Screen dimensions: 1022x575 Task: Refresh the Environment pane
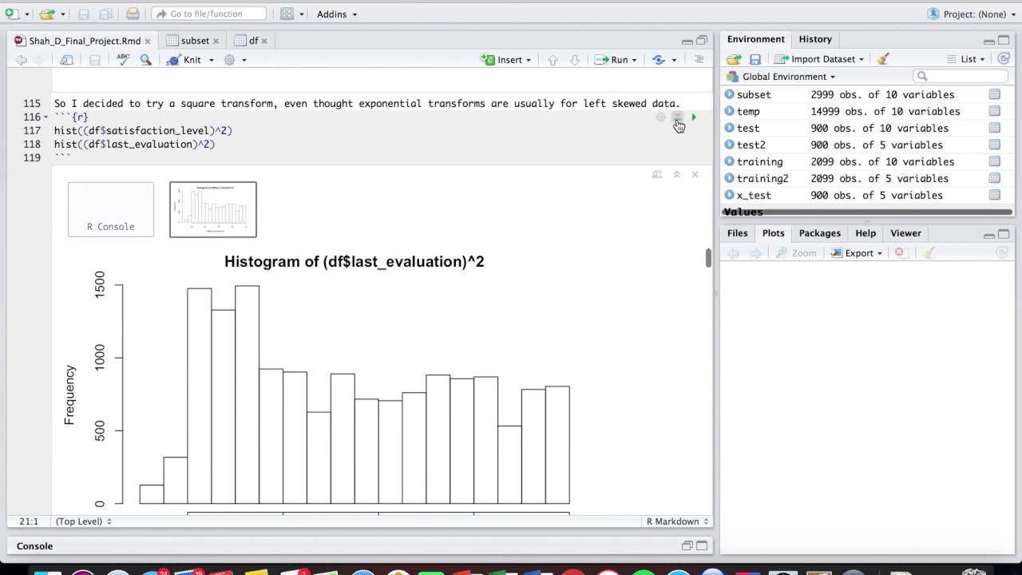point(1004,59)
